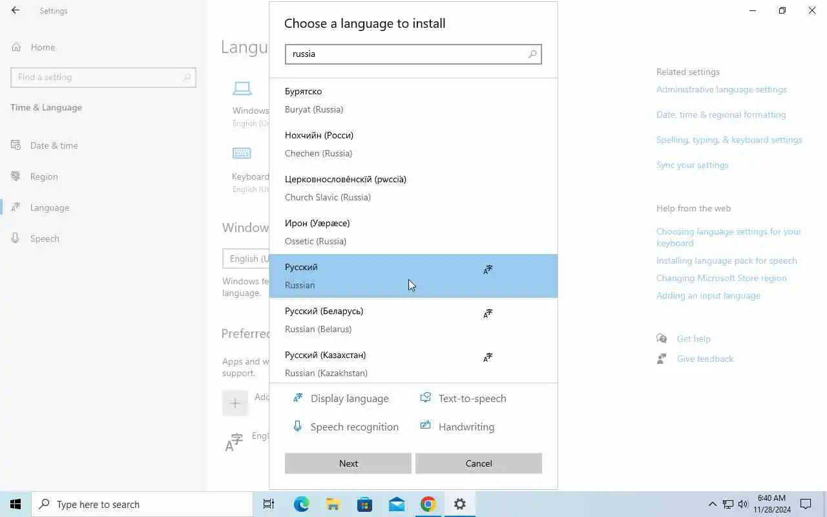This screenshot has height=517, width=827.
Task: Open Date, time & regional formatting link
Action: pyautogui.click(x=721, y=114)
